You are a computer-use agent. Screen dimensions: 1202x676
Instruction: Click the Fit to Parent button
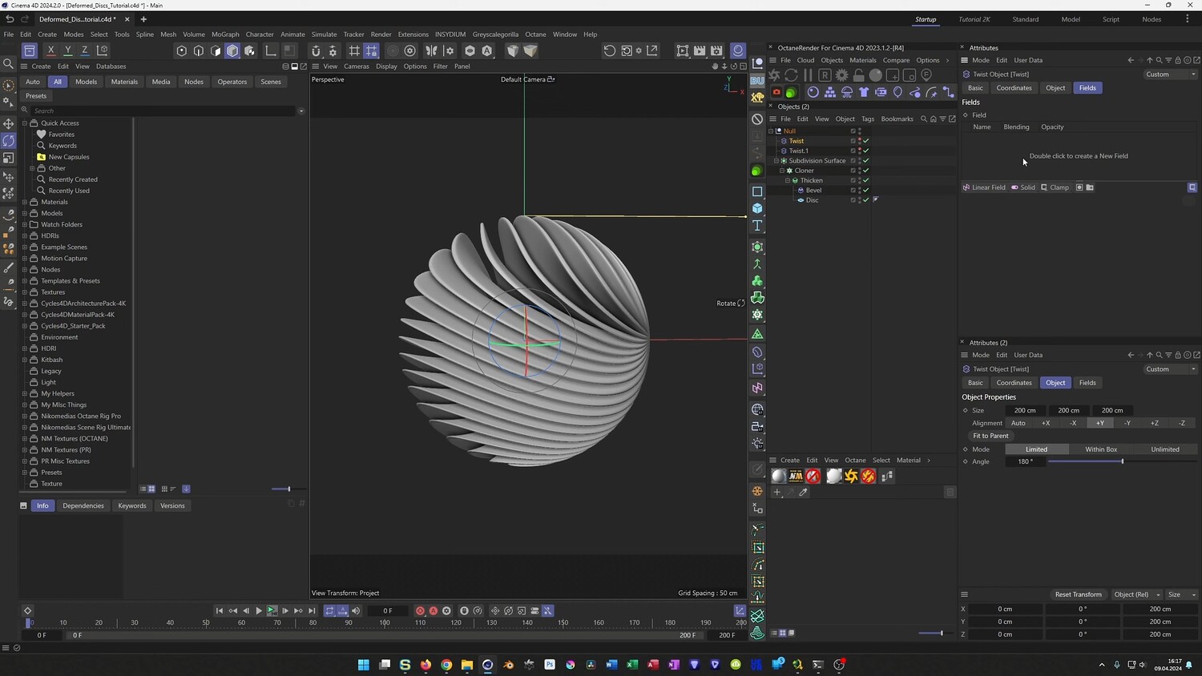pyautogui.click(x=990, y=436)
